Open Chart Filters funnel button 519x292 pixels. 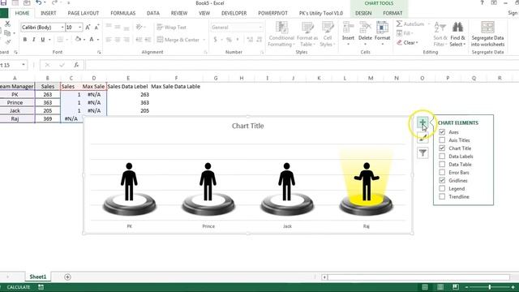pyautogui.click(x=422, y=153)
